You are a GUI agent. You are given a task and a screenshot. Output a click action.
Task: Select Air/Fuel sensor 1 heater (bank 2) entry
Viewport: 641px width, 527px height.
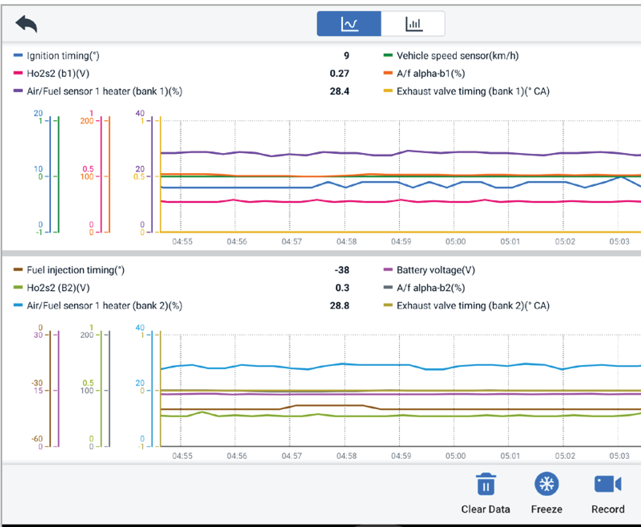click(105, 306)
